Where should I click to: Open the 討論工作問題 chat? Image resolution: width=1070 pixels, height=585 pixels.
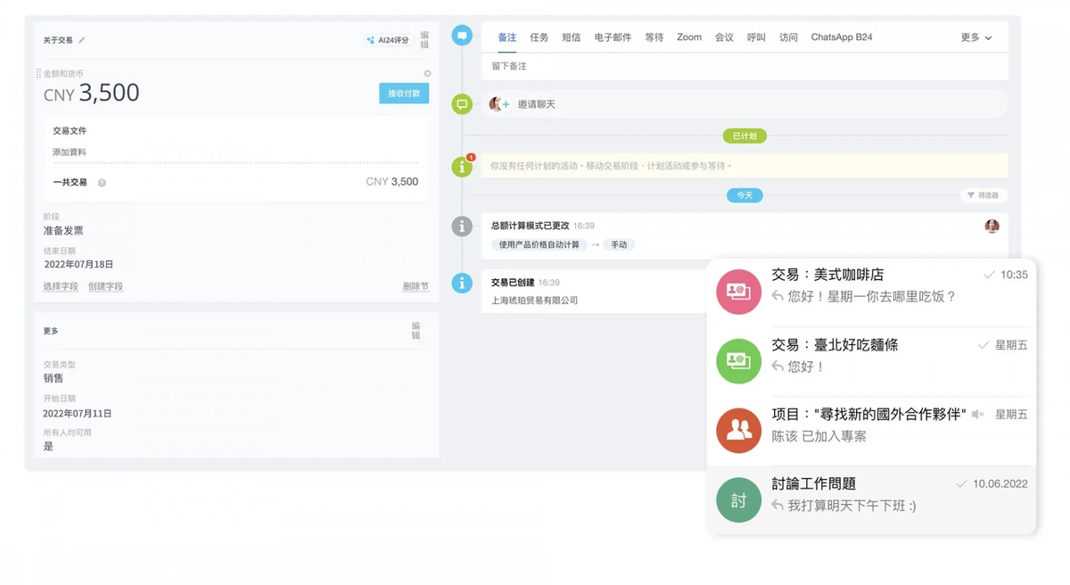click(871, 499)
